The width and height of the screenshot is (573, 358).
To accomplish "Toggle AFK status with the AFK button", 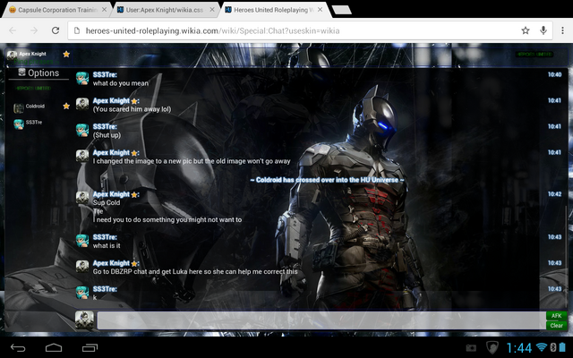I will 556,316.
